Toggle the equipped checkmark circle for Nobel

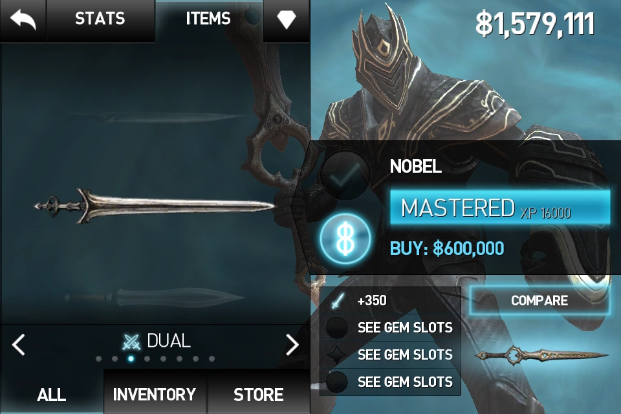(345, 175)
